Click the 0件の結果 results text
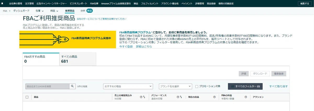The width and height of the screenshot is (314, 111). tap(82, 86)
